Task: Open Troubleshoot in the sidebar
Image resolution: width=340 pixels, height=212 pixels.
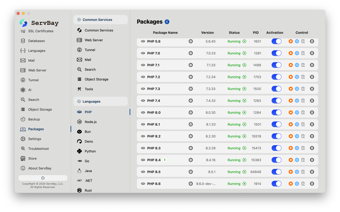Action: coord(35,149)
